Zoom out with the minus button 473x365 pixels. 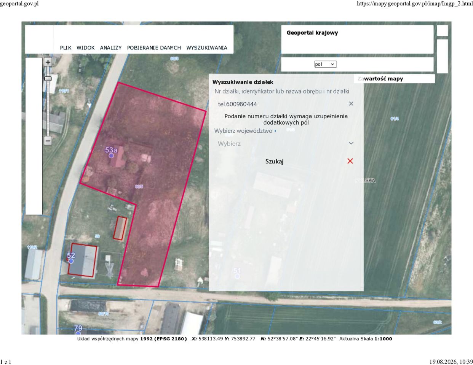pos(48,141)
